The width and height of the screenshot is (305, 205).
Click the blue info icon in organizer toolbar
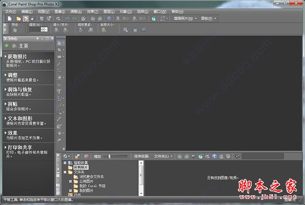click(215, 156)
